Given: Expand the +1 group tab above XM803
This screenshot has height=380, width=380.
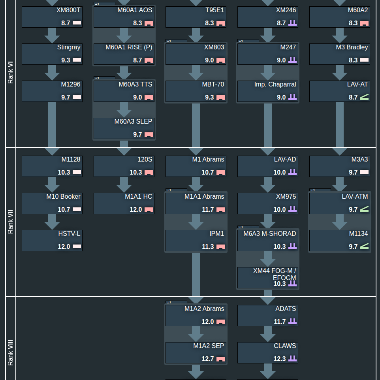Looking at the screenshot, I should pyautogui.click(x=176, y=41).
